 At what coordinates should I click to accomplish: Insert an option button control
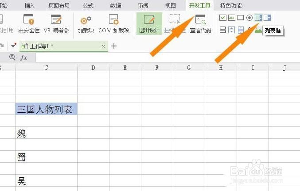pos(249,18)
